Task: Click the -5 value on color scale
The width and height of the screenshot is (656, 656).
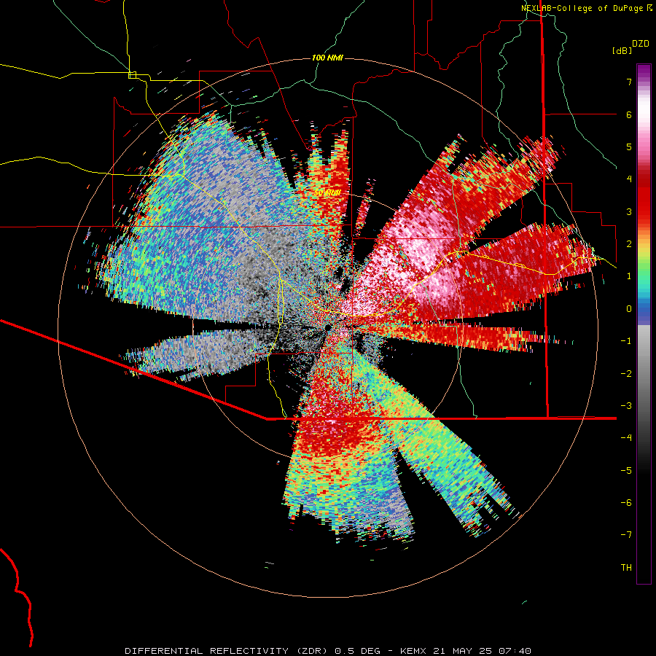Action: [x=626, y=470]
